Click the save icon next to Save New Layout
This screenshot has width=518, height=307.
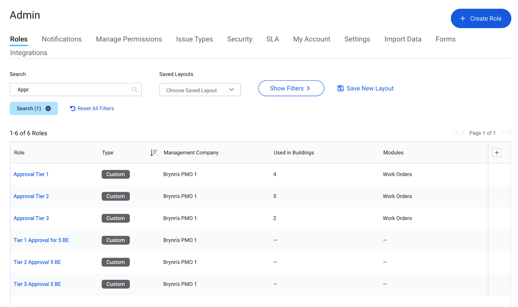tap(340, 88)
